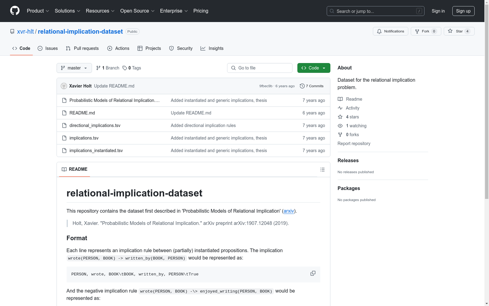489x306 pixels.
Task: Click the Star icon to star the repo
Action: coord(450,31)
